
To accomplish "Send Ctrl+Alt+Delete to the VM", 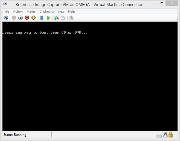I will click(x=6, y=18).
